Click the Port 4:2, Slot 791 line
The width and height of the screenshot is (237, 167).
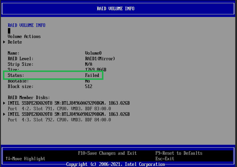pos(59,109)
